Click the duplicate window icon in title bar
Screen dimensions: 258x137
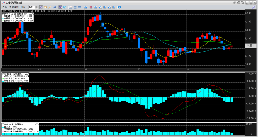[243, 3]
